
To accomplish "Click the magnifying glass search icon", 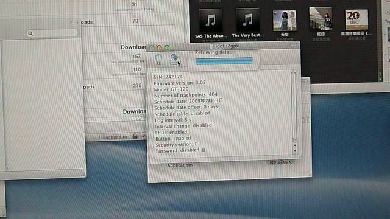I will (x=30, y=33).
